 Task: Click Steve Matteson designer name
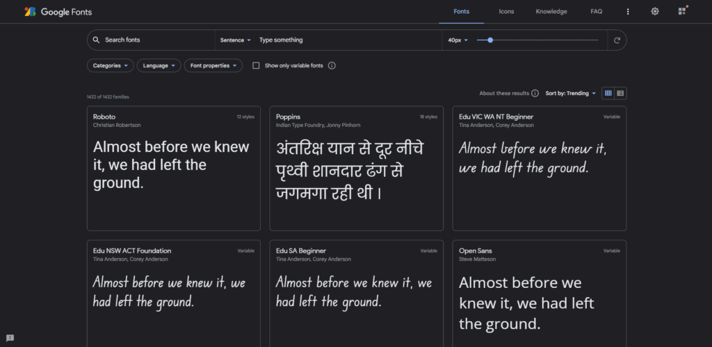click(x=477, y=259)
